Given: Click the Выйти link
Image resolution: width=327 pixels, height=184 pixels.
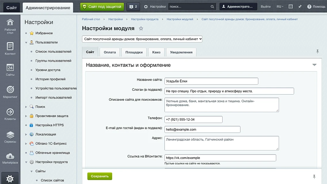Looking at the screenshot, I should point(266,7).
